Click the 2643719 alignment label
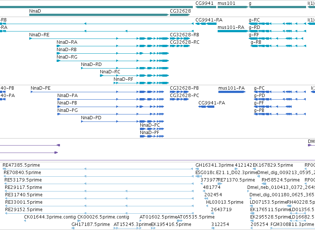 [221, 210]
